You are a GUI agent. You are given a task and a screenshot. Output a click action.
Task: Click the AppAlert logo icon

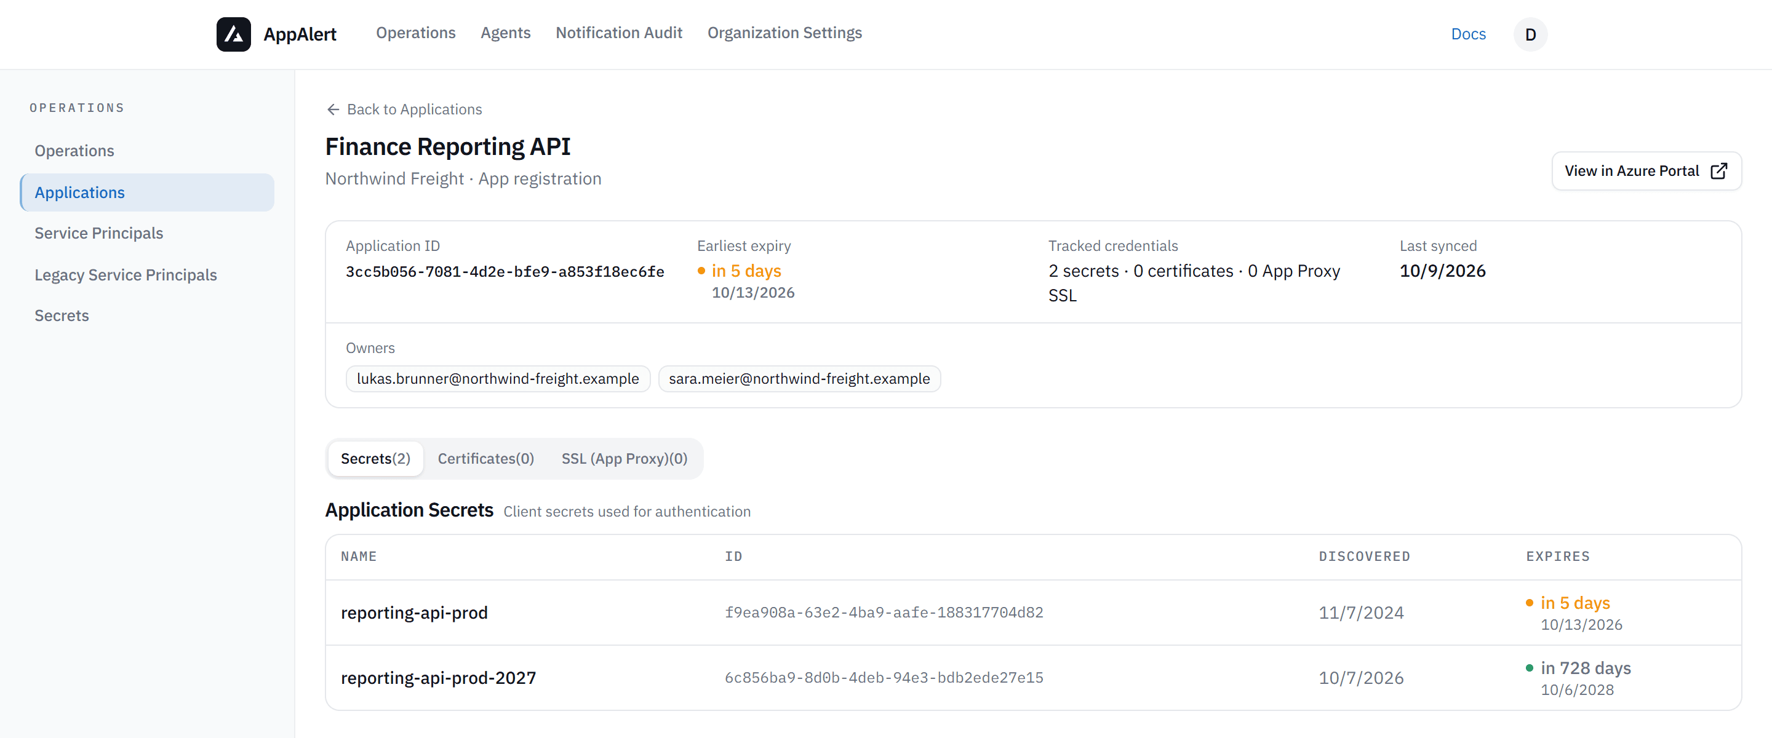coord(233,34)
